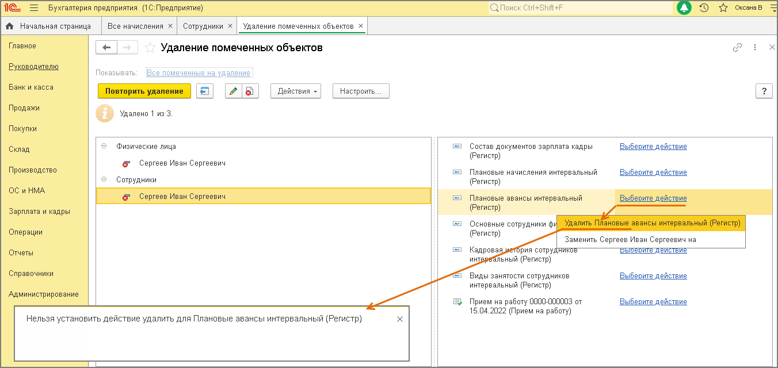Add page to favorites star beside title

tap(150, 48)
